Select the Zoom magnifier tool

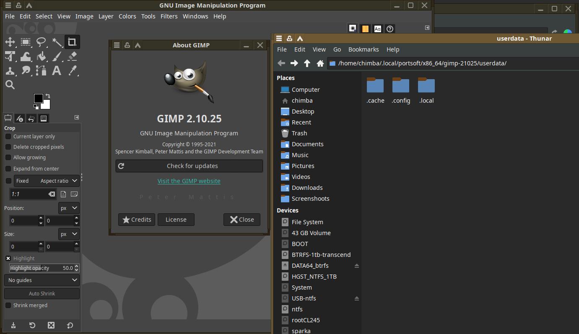(10, 85)
